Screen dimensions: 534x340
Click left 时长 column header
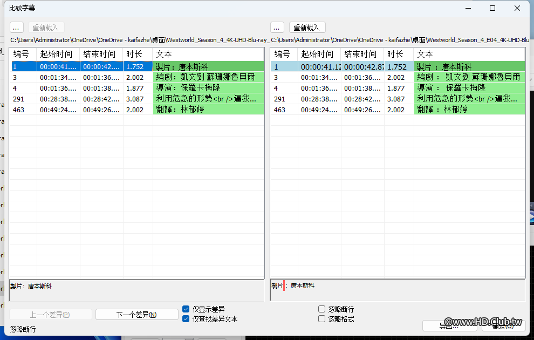tap(138, 54)
